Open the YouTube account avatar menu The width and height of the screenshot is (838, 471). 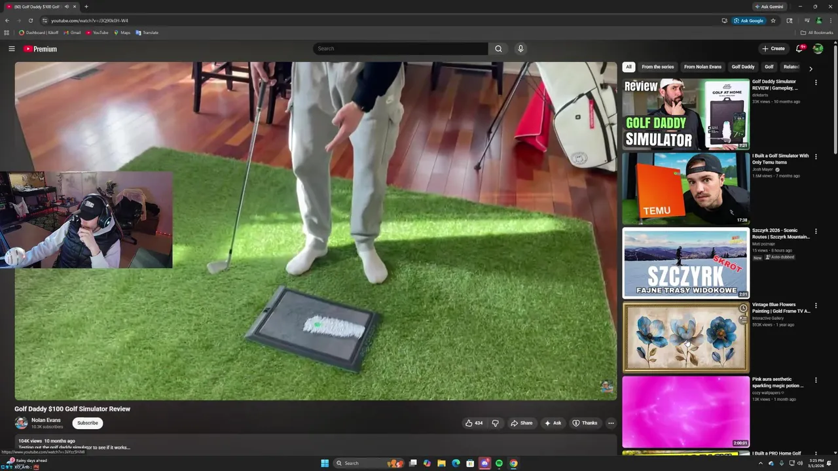point(818,48)
